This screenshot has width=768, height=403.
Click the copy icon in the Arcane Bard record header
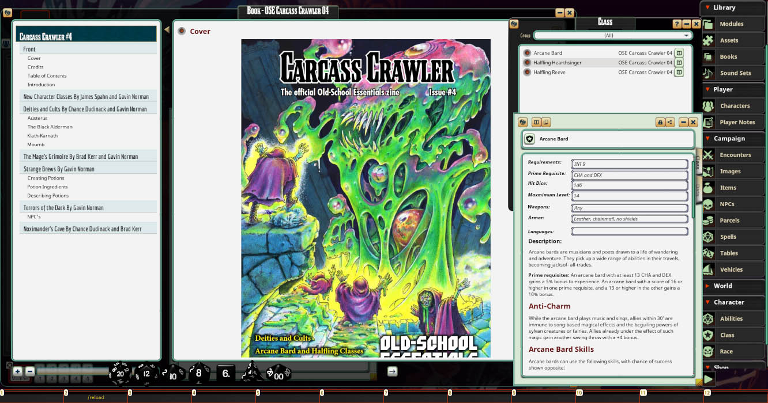click(x=545, y=122)
